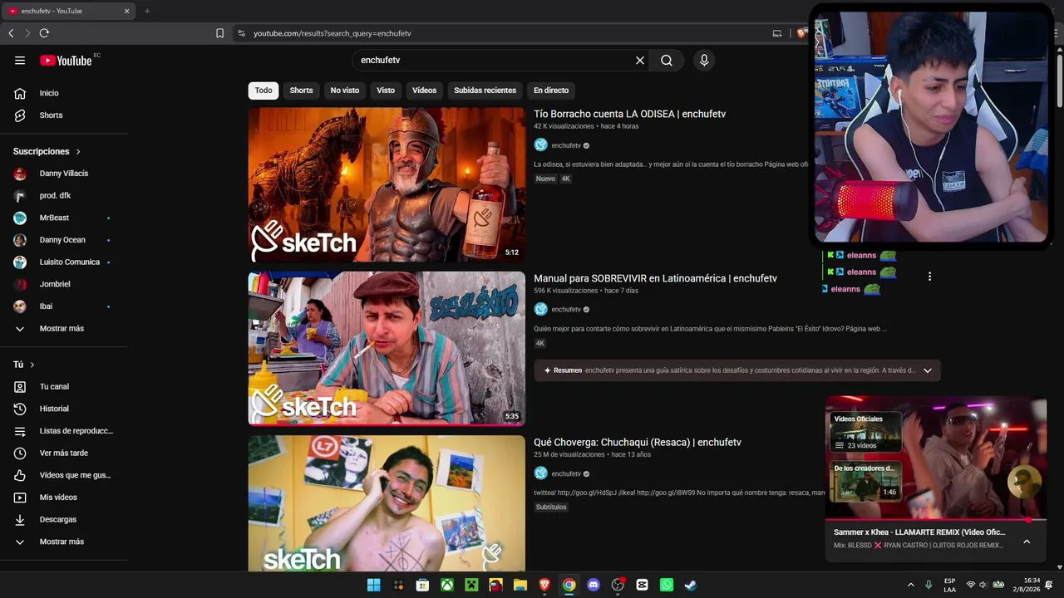Open the Xbox app from the taskbar
Viewport: 1064px width, 598px height.
tap(447, 585)
